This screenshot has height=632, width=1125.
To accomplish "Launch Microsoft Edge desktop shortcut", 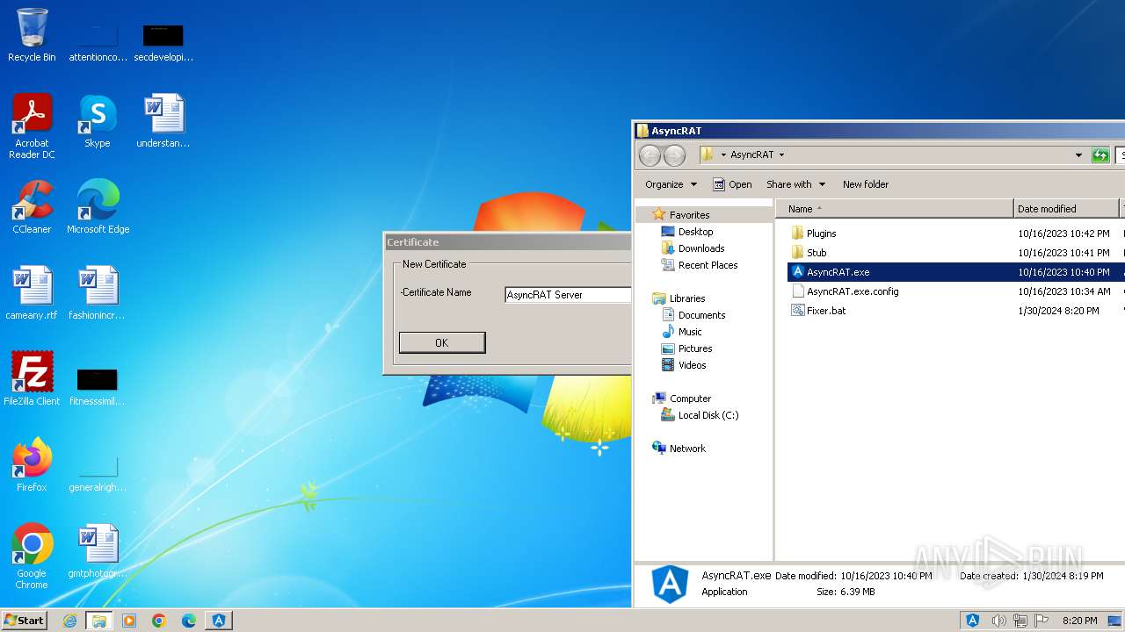I will 98,207.
